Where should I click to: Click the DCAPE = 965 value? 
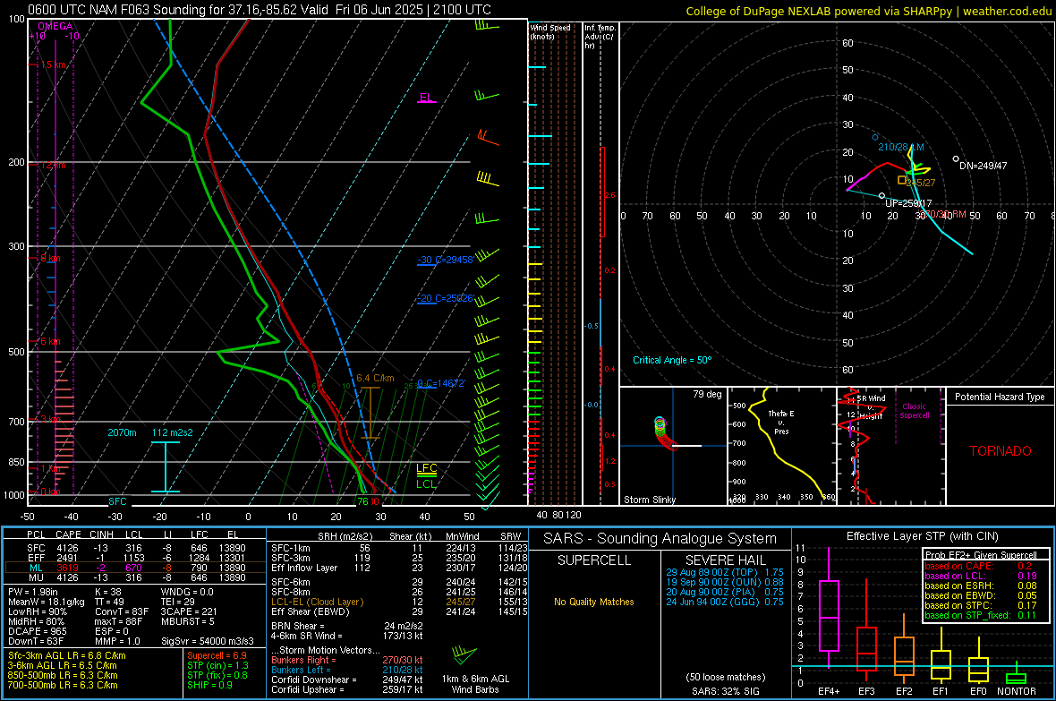click(37, 631)
